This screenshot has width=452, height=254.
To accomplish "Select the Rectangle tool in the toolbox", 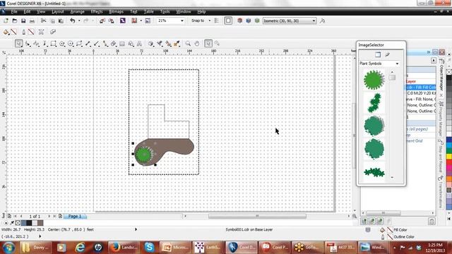I will pos(54,44).
